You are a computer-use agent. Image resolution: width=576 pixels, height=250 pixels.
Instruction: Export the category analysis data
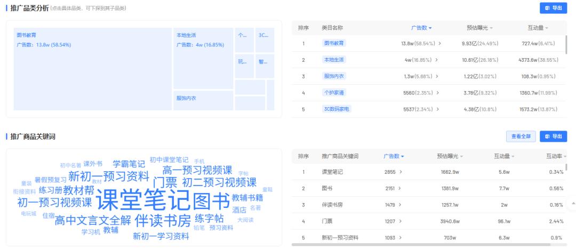tap(553, 8)
